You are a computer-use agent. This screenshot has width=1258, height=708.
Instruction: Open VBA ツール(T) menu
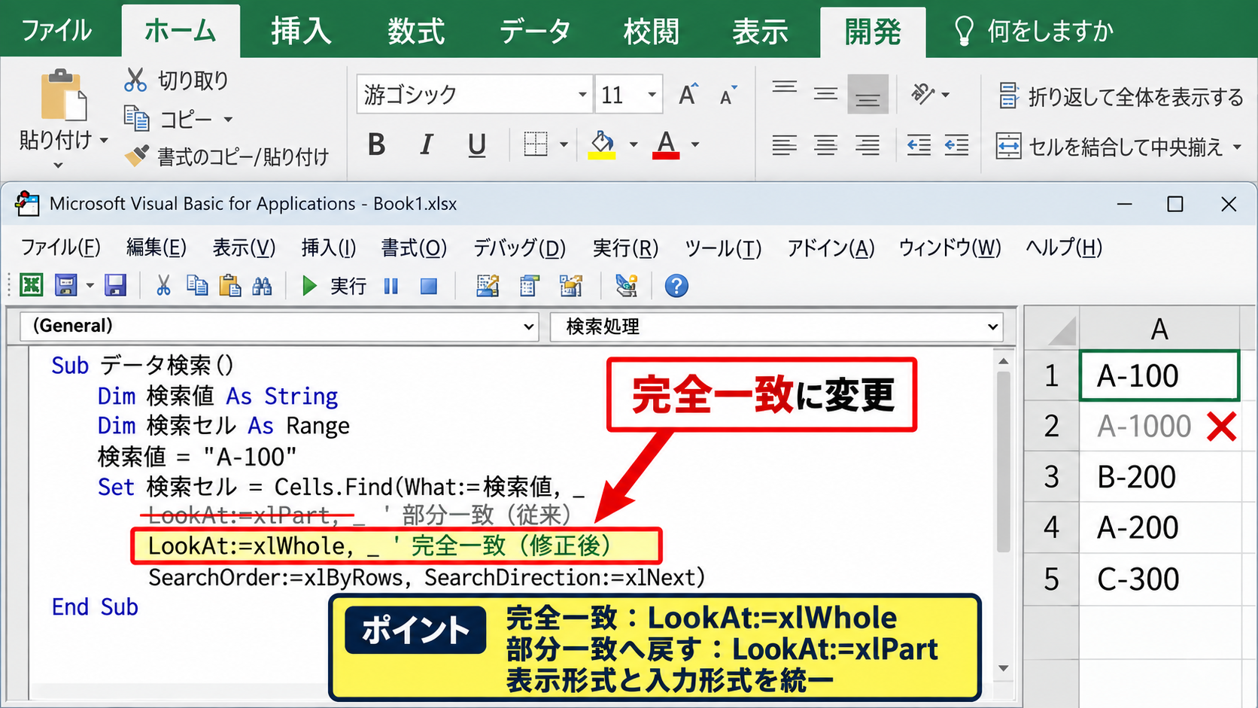(x=723, y=248)
